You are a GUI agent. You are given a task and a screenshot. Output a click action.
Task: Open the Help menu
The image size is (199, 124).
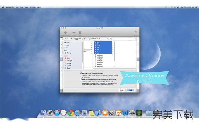39,7
